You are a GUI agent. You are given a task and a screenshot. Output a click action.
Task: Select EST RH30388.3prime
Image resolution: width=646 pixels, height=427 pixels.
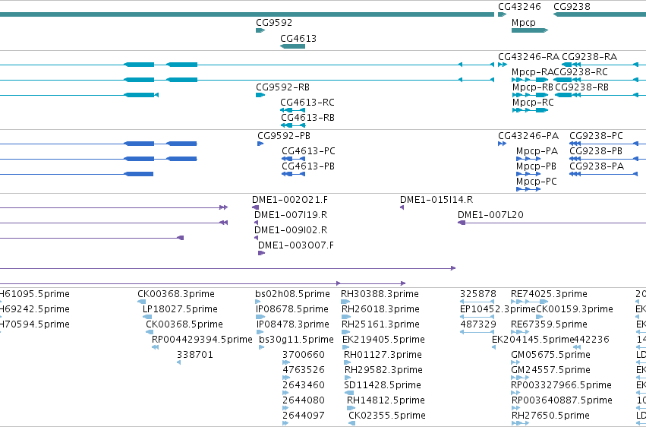tap(345, 302)
